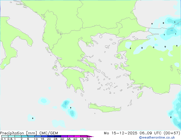This screenshot has height=140, width=181.
Task: Click the '(00+57)' forecast offset text
Action: [172, 133]
